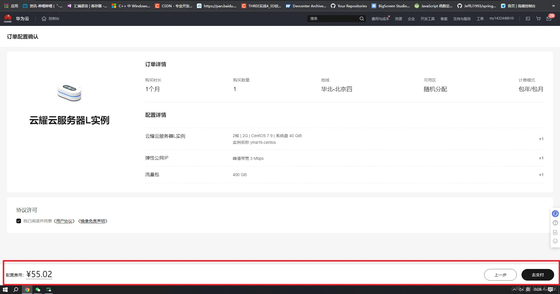Image resolution: width=560 pixels, height=294 pixels.
Task: Click the 去支付 button
Action: click(538, 275)
